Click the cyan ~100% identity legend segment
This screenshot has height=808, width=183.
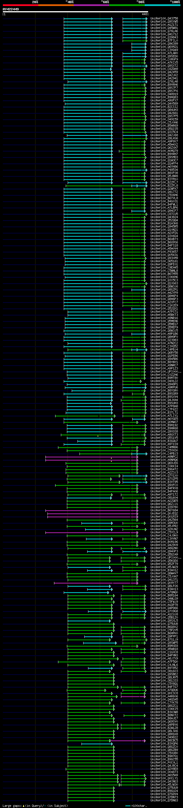(162, 5)
